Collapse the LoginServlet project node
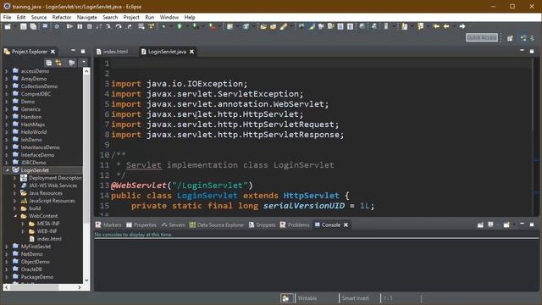The image size is (542, 305). coord(7,170)
